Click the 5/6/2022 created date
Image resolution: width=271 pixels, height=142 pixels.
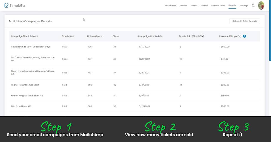click(144, 95)
